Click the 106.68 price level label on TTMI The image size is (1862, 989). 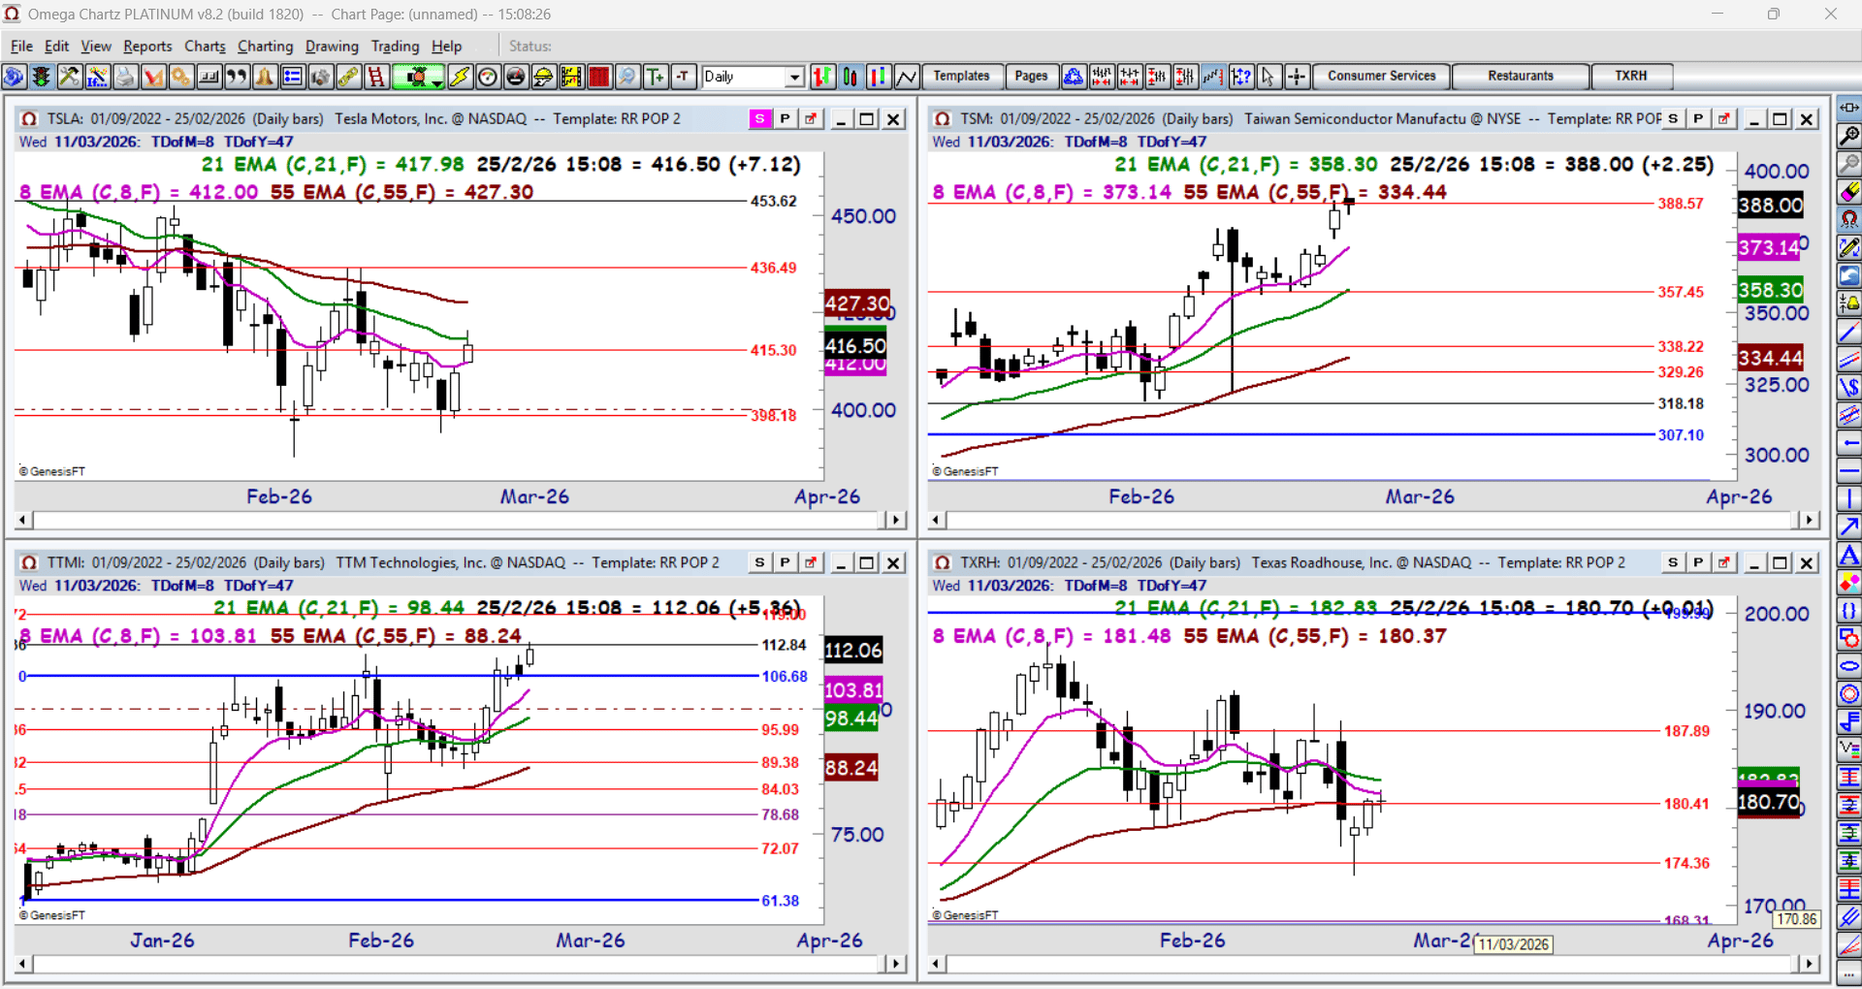785,677
